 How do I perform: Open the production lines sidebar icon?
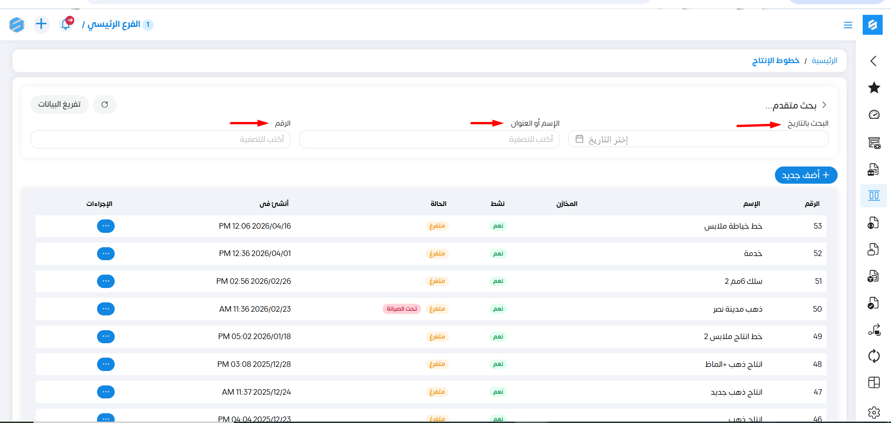tap(874, 196)
